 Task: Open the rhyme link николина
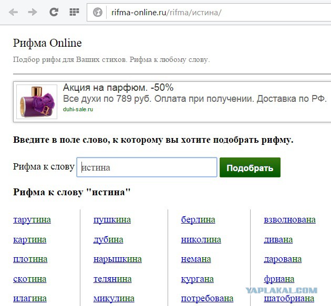tap(201, 240)
